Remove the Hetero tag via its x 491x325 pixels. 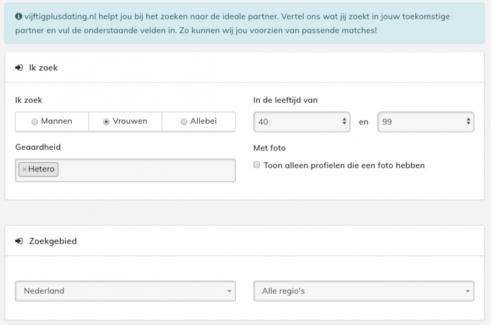(24, 169)
